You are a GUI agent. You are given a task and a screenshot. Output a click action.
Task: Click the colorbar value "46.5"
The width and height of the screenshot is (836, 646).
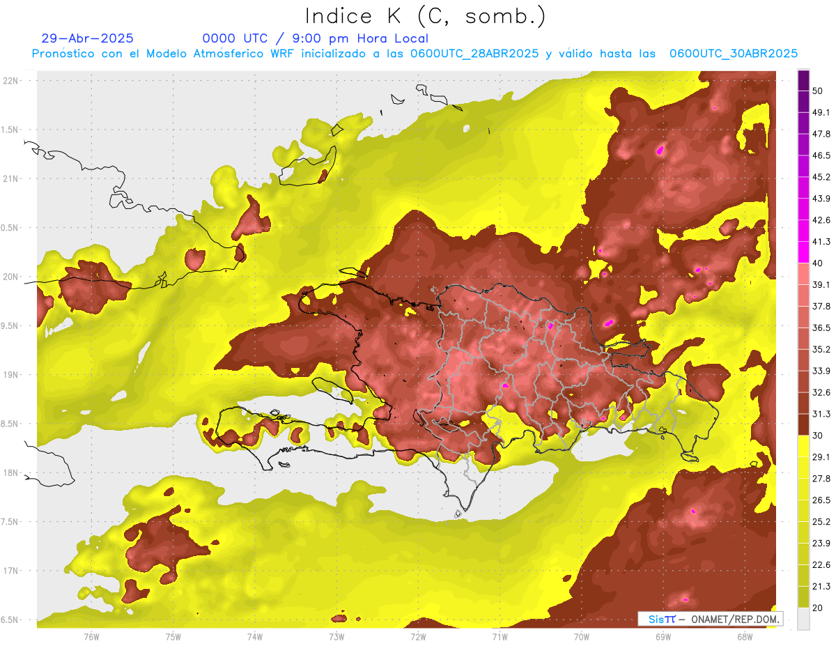coord(821,155)
